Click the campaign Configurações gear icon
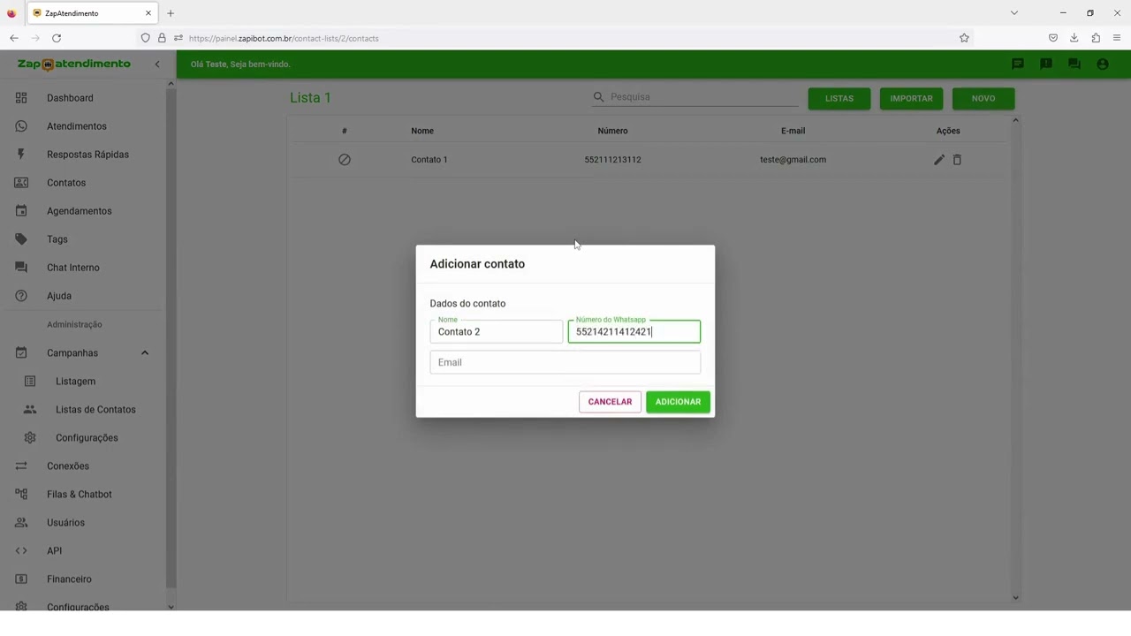This screenshot has height=636, width=1131. tap(30, 438)
